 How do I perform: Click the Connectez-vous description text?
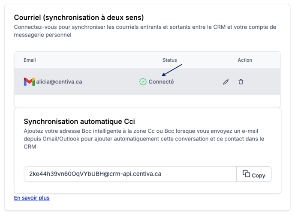click(145, 31)
